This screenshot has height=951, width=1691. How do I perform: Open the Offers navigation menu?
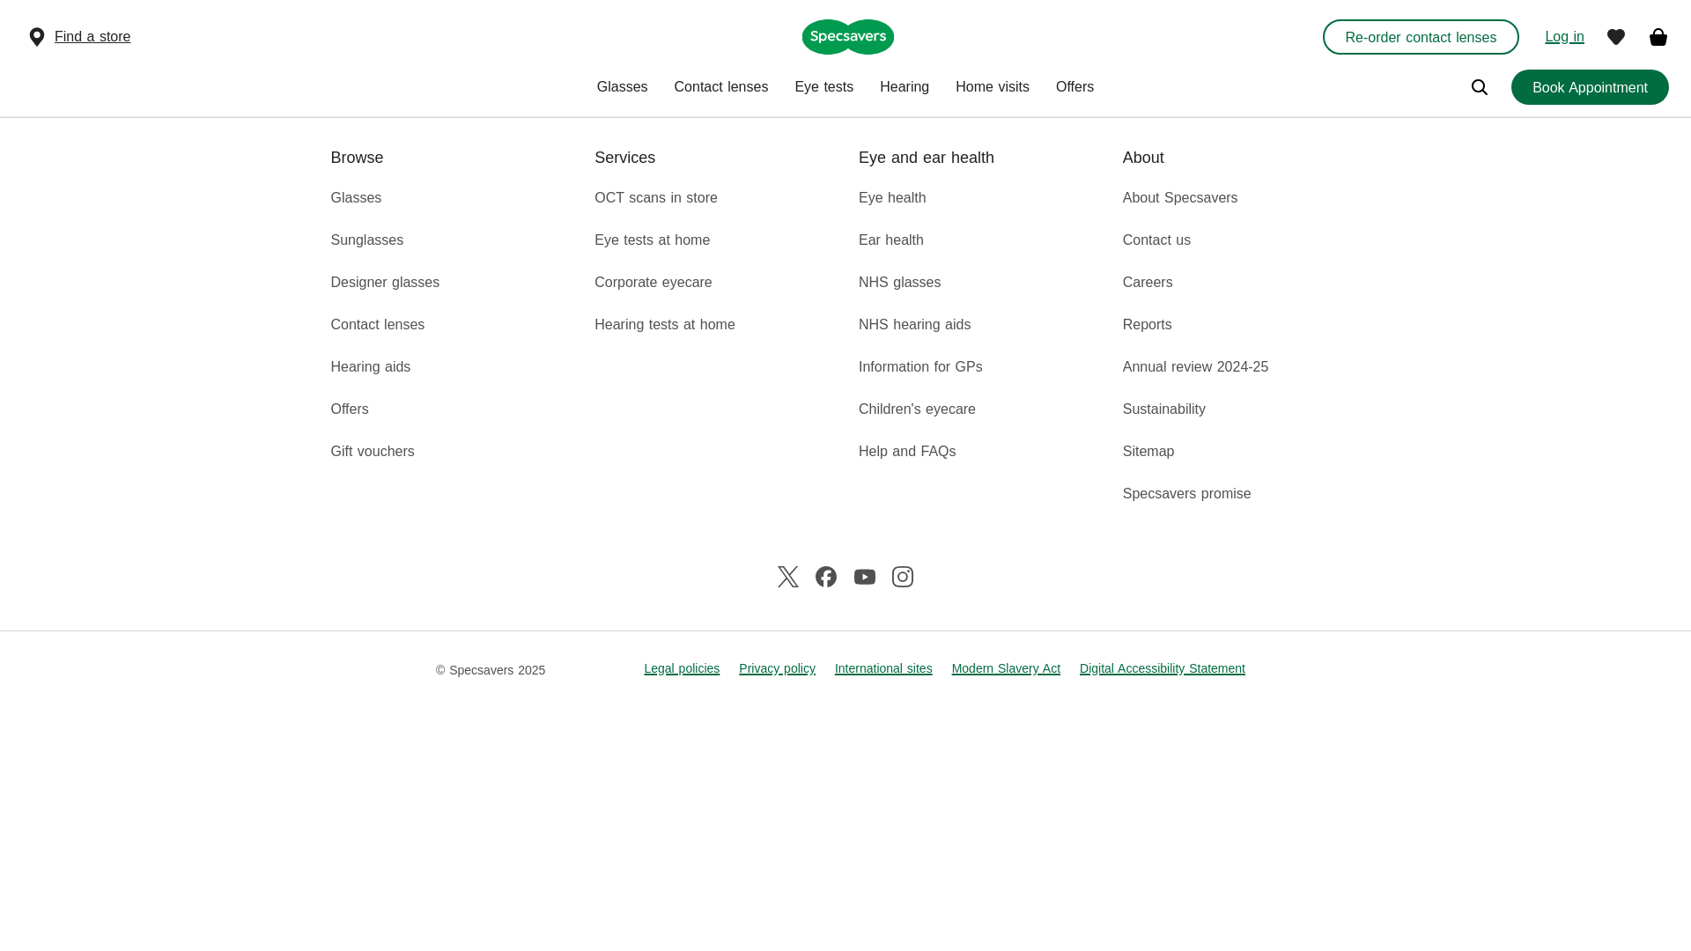1074,87
